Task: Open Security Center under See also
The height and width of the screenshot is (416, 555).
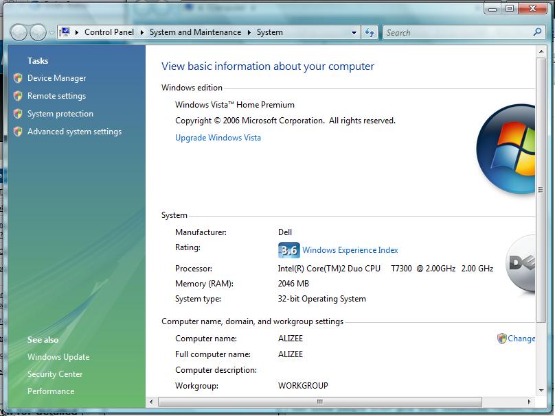Action: [55, 374]
